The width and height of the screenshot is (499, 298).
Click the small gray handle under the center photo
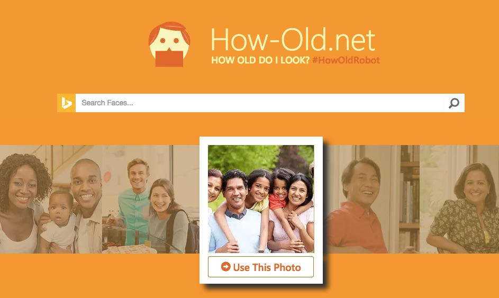coord(261,251)
